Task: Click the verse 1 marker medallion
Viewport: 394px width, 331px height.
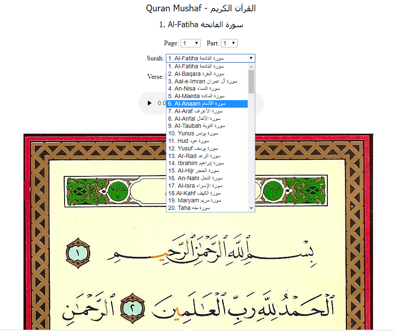Action: 78,253
